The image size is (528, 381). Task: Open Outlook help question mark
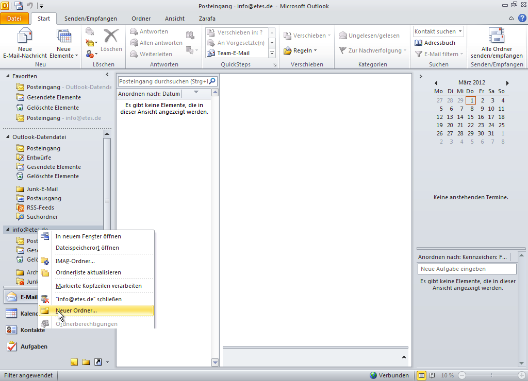point(522,19)
